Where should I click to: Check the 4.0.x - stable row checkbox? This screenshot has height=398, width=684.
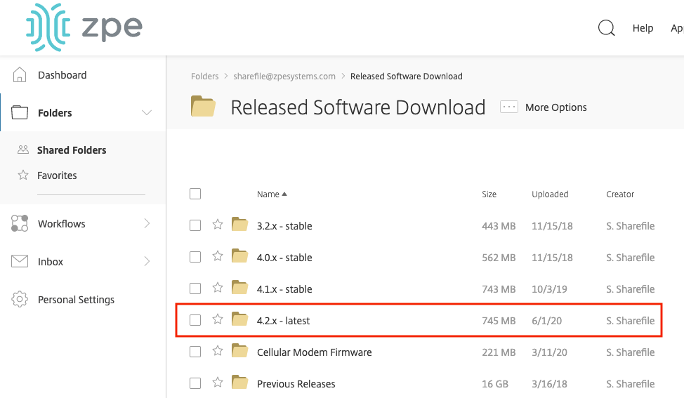195,257
